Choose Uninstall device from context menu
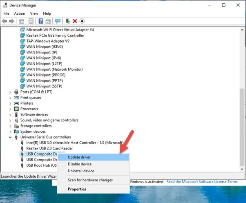 click(x=94, y=171)
